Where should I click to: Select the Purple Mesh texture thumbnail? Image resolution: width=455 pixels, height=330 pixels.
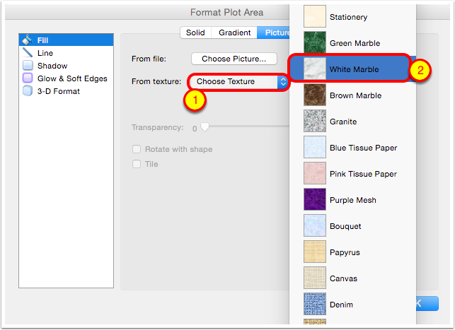(x=315, y=200)
